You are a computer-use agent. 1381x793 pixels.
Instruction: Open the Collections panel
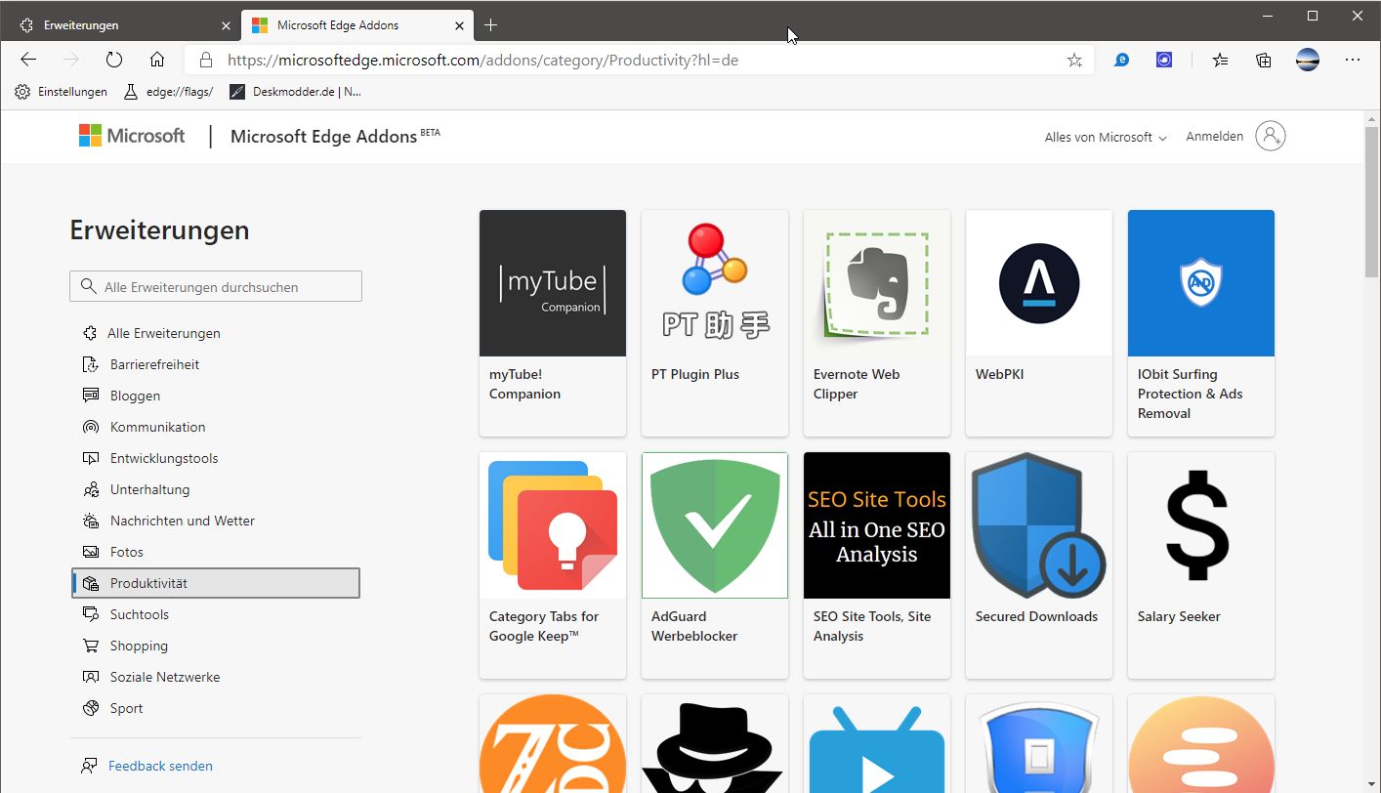tap(1264, 60)
